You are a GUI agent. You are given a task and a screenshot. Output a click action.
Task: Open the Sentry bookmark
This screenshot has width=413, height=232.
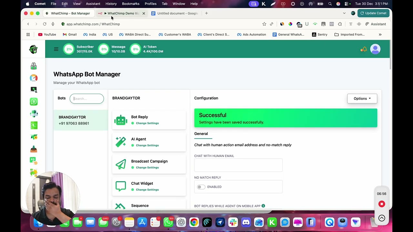tap(320, 34)
